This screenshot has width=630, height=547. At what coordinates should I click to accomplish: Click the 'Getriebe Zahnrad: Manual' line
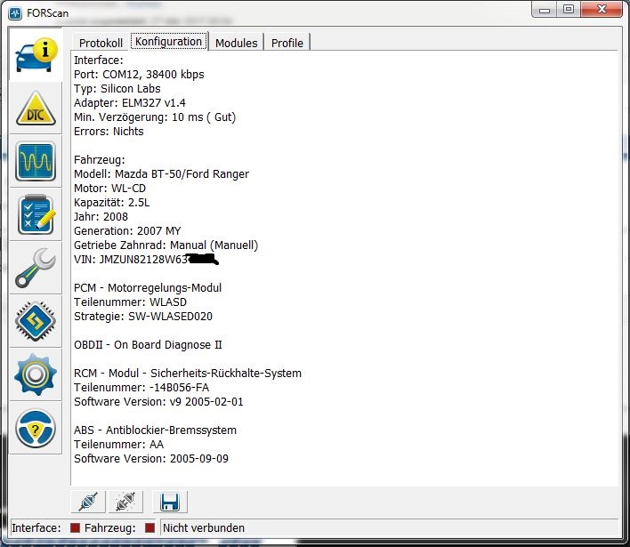[166, 245]
